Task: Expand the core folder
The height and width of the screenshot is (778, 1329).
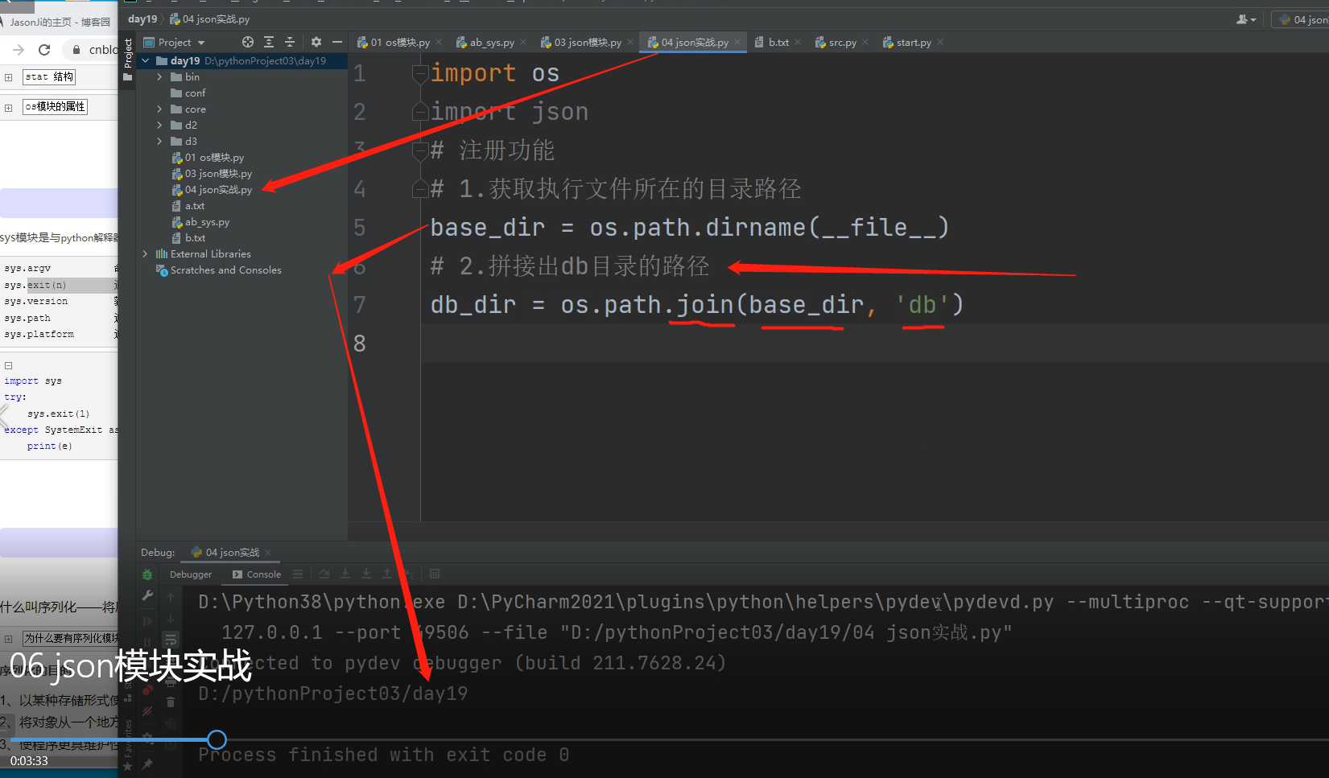Action: tap(159, 109)
